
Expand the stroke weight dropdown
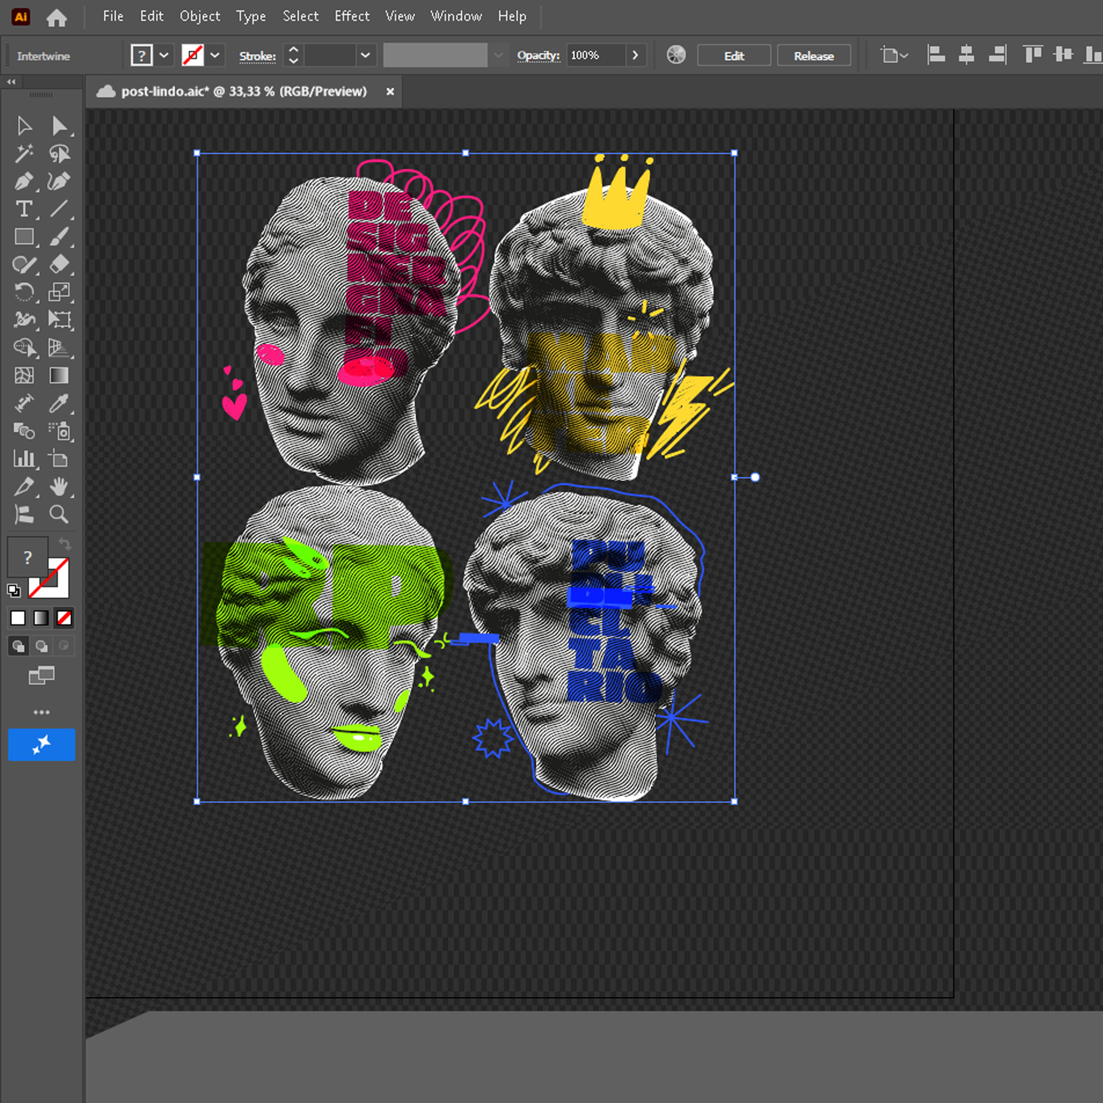tap(366, 55)
